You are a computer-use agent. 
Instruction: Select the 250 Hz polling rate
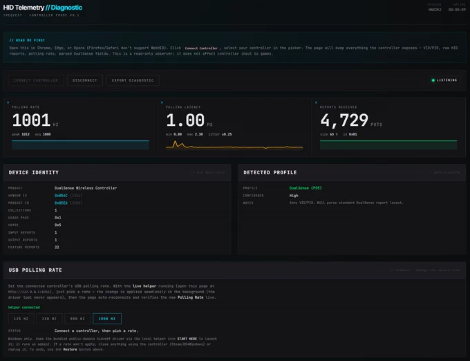click(x=49, y=319)
